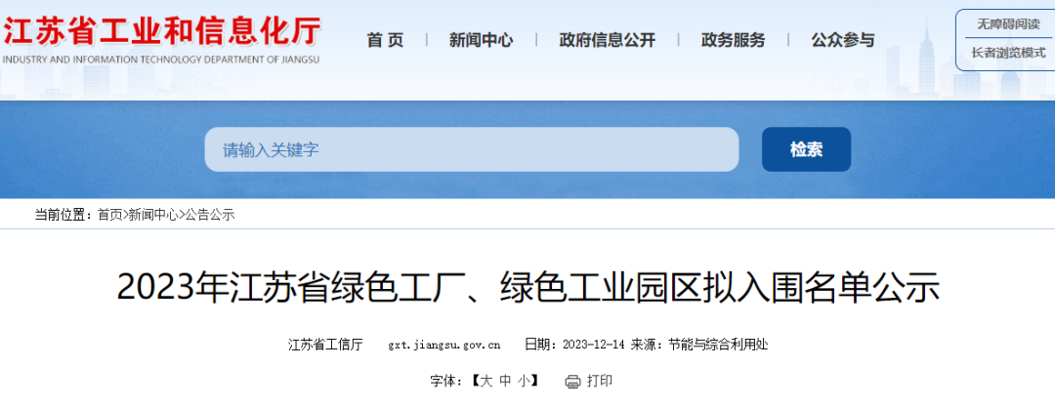Set font size to 小
Viewport: 1055px width, 409px height.
point(525,381)
